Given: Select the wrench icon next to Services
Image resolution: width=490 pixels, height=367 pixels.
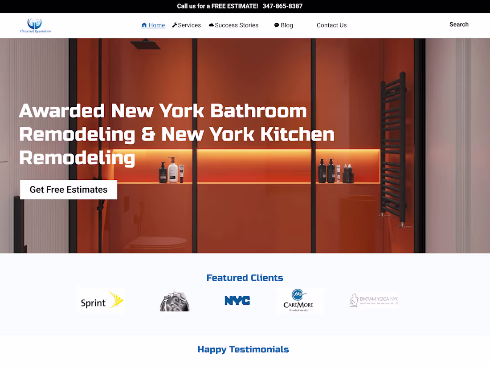Looking at the screenshot, I should pyautogui.click(x=175, y=25).
